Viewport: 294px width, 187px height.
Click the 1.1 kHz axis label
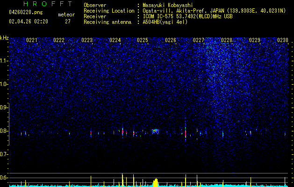tap(4, 61)
